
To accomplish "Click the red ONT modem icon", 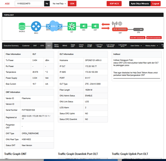I will 120,29.
